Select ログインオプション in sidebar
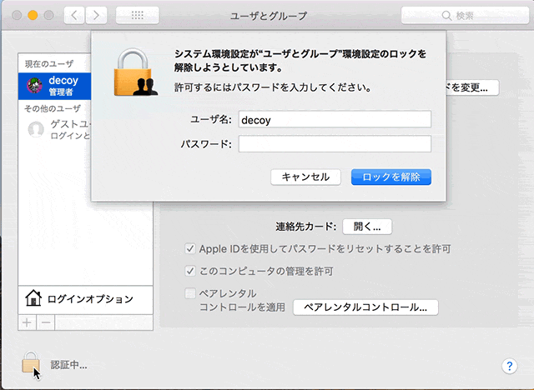Viewport: 534px width, 390px height. pos(85,299)
